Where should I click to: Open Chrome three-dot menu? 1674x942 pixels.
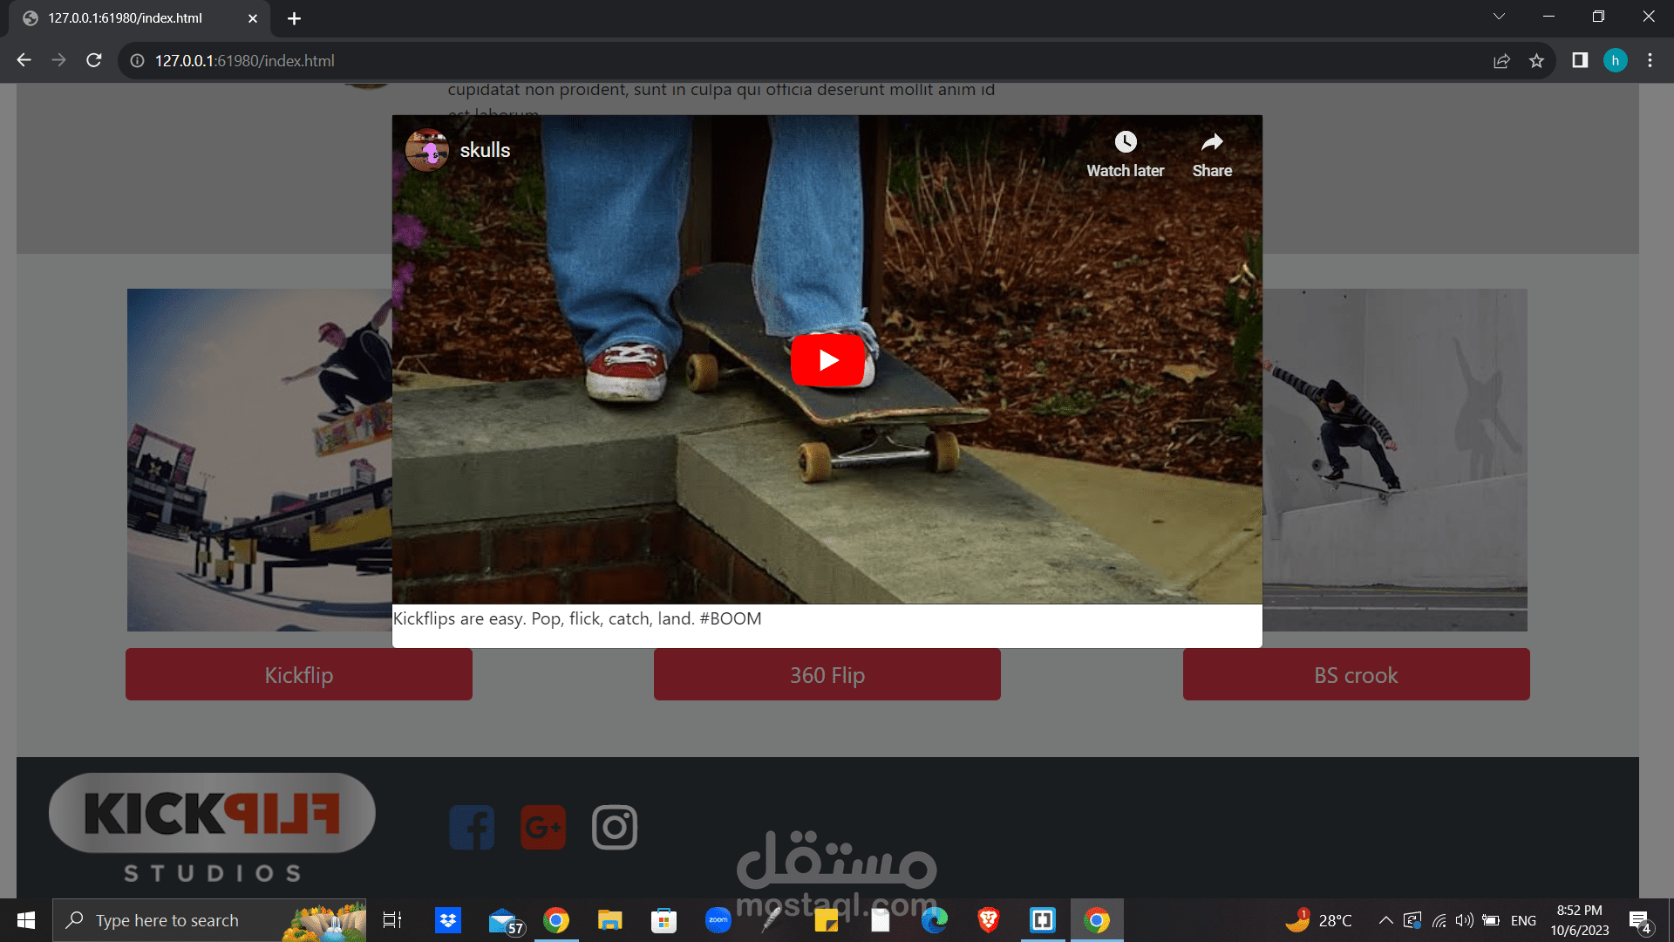click(1650, 61)
